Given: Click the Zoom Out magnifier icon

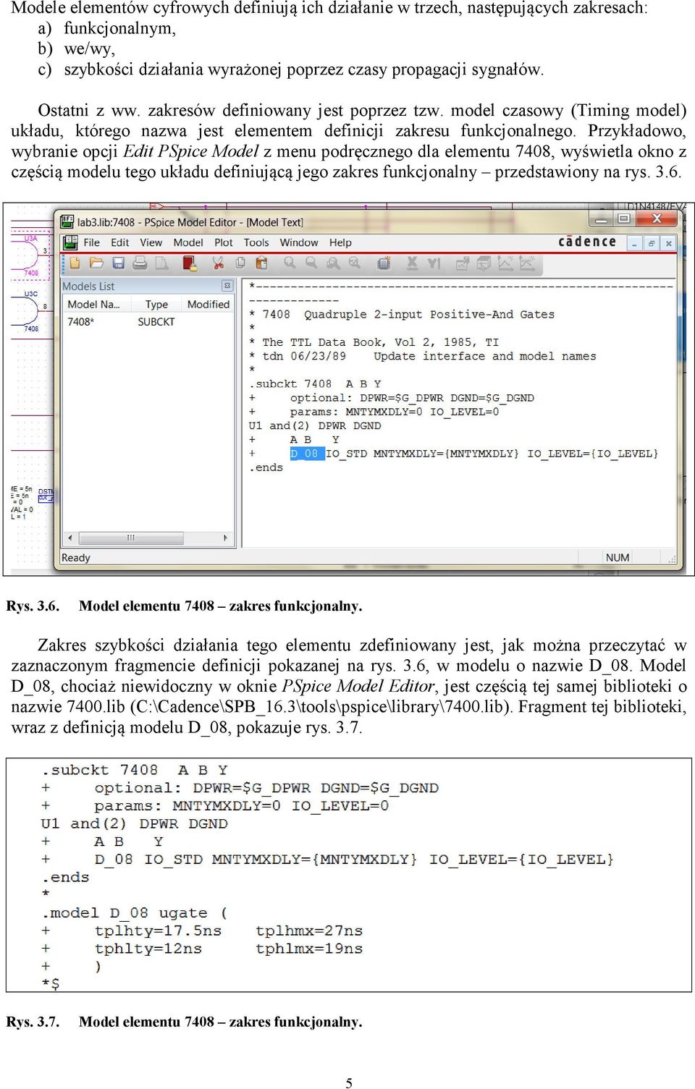Looking at the screenshot, I should click(311, 263).
